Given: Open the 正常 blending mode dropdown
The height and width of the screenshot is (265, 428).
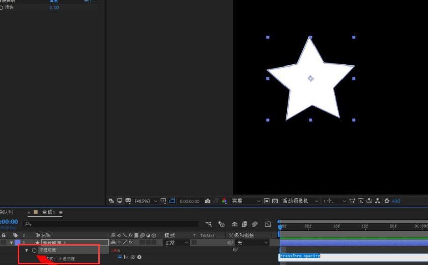Looking at the screenshot, I should point(176,243).
